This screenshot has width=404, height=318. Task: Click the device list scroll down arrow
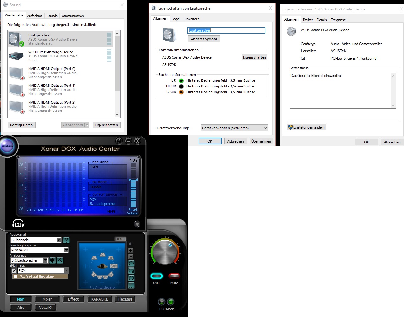point(117,115)
